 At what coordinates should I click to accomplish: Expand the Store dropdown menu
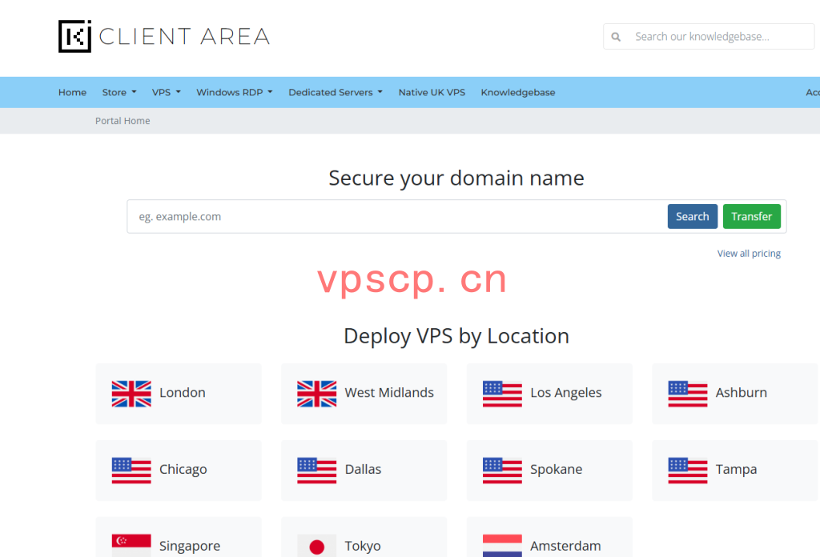click(x=119, y=93)
